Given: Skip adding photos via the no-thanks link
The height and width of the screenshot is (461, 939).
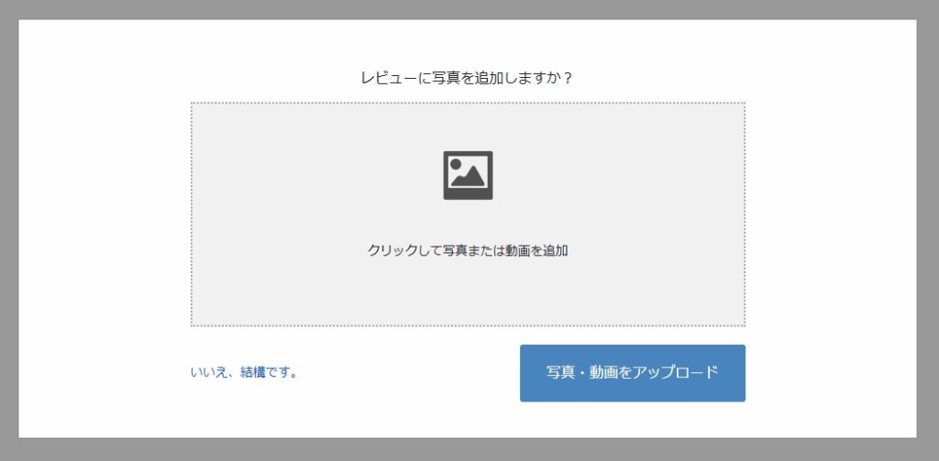Looking at the screenshot, I should click(244, 372).
